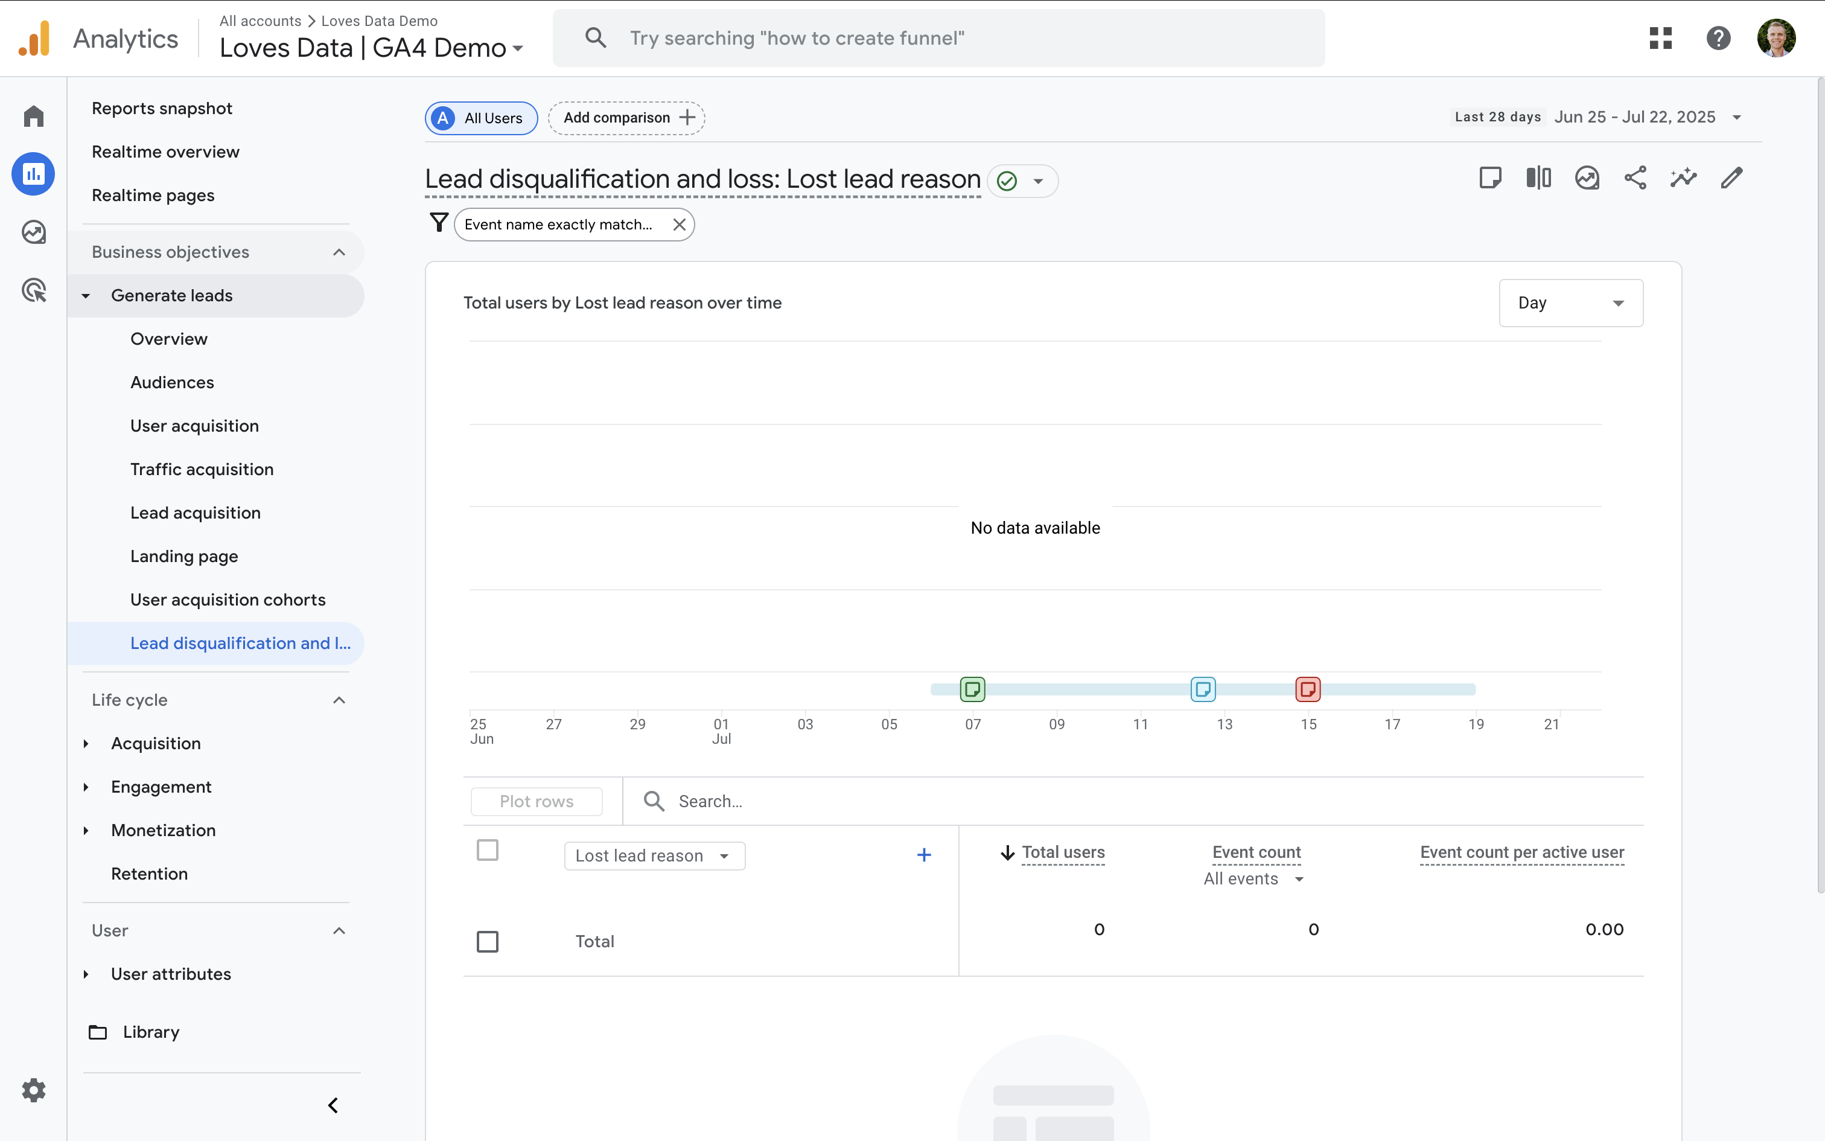1825x1141 pixels.
Task: Customize report with pencil icon
Action: pos(1731,178)
